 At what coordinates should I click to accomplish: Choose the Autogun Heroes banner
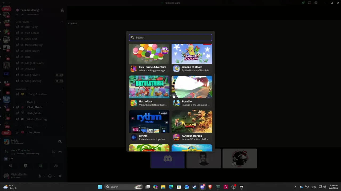pyautogui.click(x=192, y=121)
